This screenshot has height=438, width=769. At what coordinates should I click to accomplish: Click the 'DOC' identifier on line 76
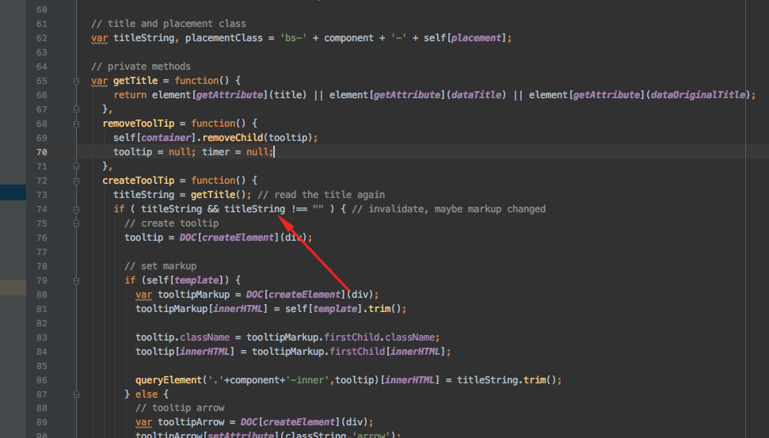188,238
